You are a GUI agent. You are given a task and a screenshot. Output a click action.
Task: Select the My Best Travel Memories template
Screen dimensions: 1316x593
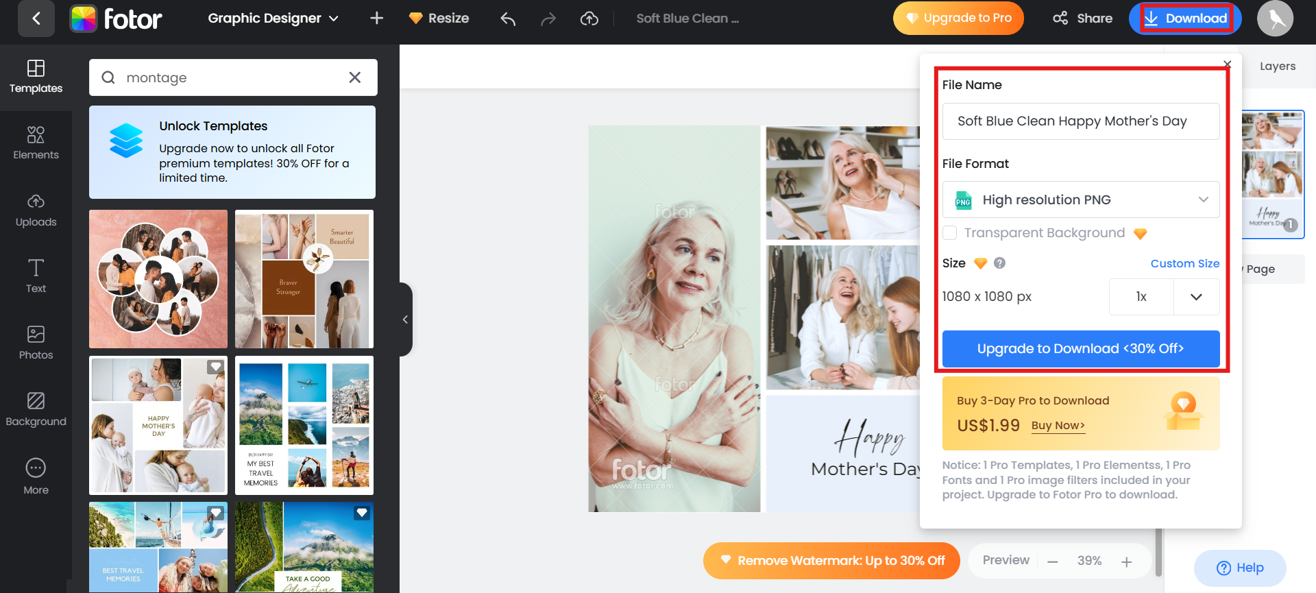coord(304,425)
